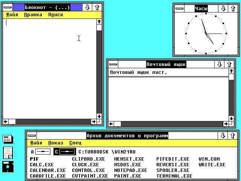This screenshot has height=181, width=241.
Task: Click the document page icon on the desktop
Action: 8,152
